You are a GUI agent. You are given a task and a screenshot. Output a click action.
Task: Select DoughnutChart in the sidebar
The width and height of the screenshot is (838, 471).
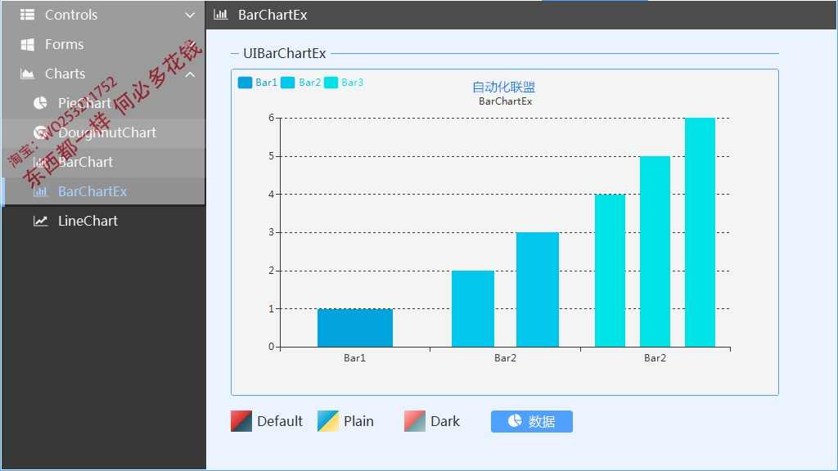click(x=106, y=132)
